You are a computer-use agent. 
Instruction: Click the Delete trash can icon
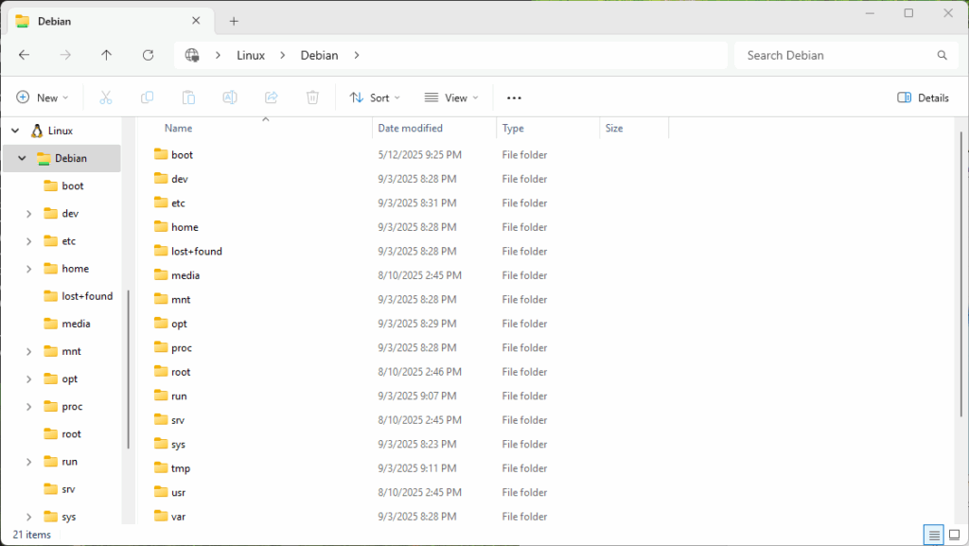coord(312,97)
